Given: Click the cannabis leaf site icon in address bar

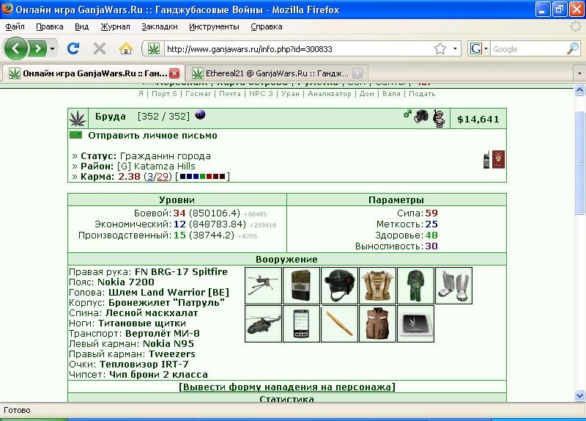Looking at the screenshot, I should (154, 48).
